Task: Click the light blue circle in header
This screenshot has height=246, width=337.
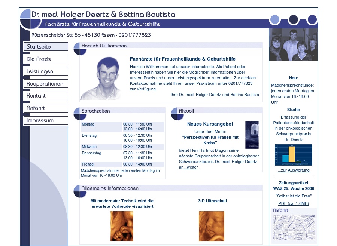Action: click(275, 19)
